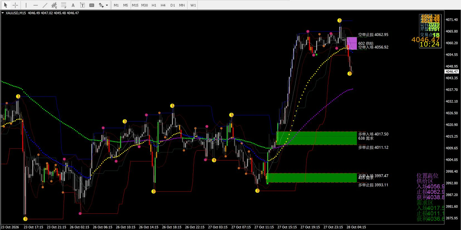Switch to the MN timeframe

pos(182,5)
